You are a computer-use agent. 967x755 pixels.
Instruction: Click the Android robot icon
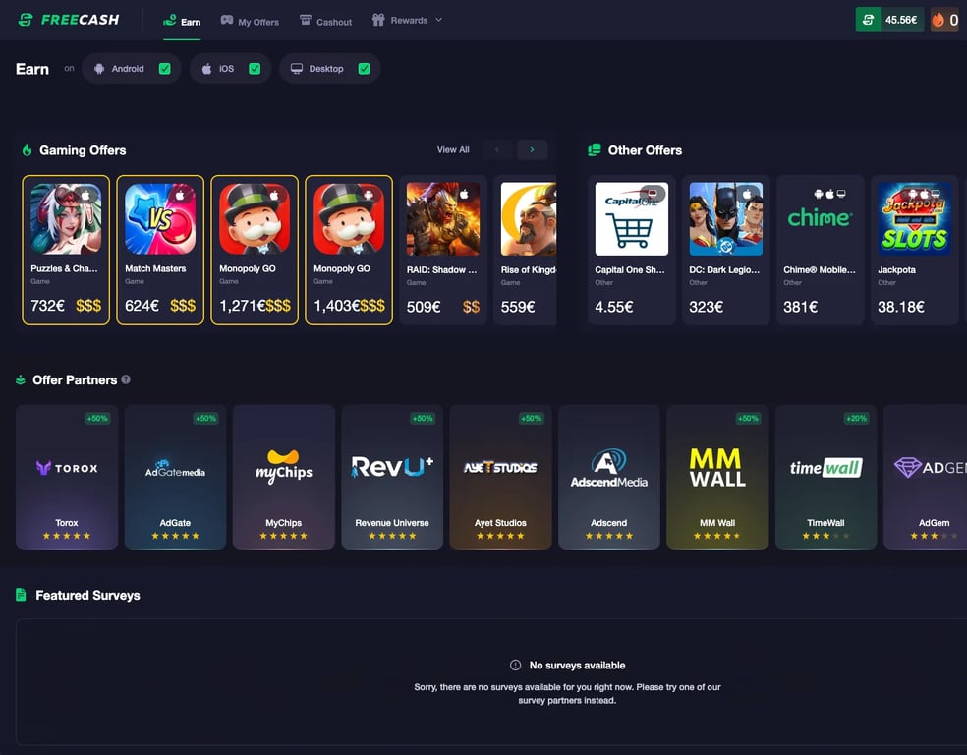coord(99,69)
